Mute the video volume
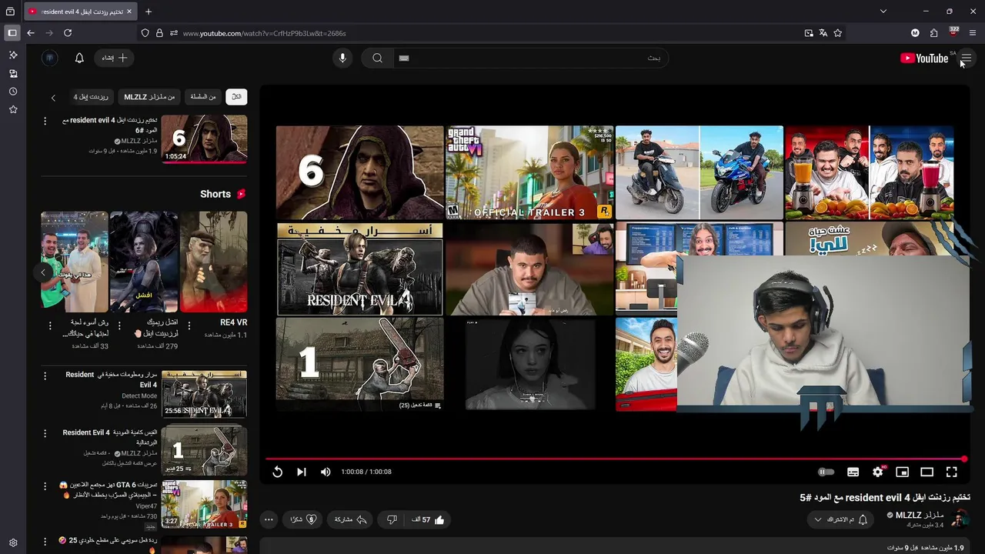 326,472
